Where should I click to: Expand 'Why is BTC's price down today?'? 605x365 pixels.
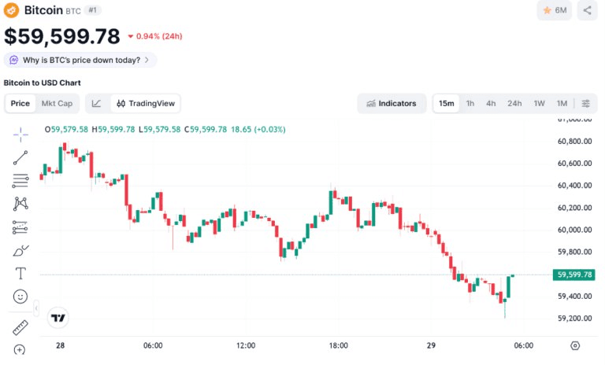[x=80, y=60]
